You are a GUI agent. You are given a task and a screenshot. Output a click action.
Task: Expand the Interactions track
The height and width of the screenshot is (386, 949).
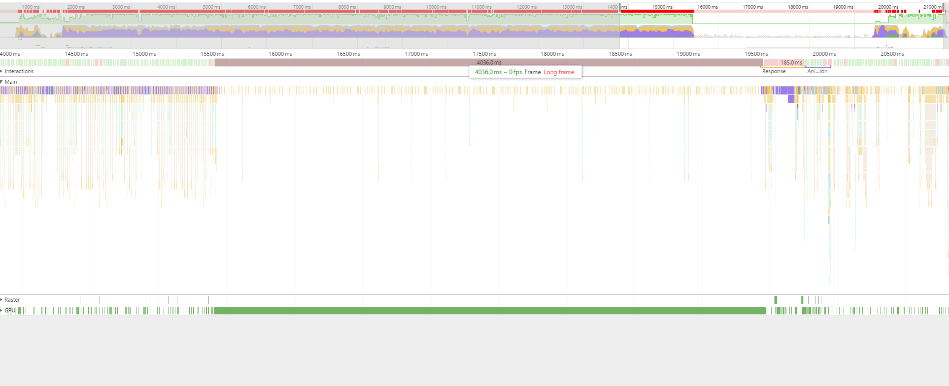click(x=2, y=71)
